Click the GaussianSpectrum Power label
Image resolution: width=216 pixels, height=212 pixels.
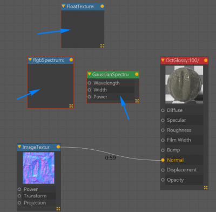100,97
